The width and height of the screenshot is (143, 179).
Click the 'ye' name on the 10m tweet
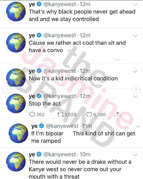pos(32,155)
